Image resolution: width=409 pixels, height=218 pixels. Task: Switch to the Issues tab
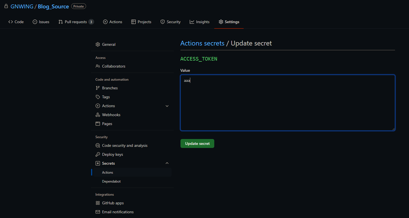pyautogui.click(x=41, y=22)
